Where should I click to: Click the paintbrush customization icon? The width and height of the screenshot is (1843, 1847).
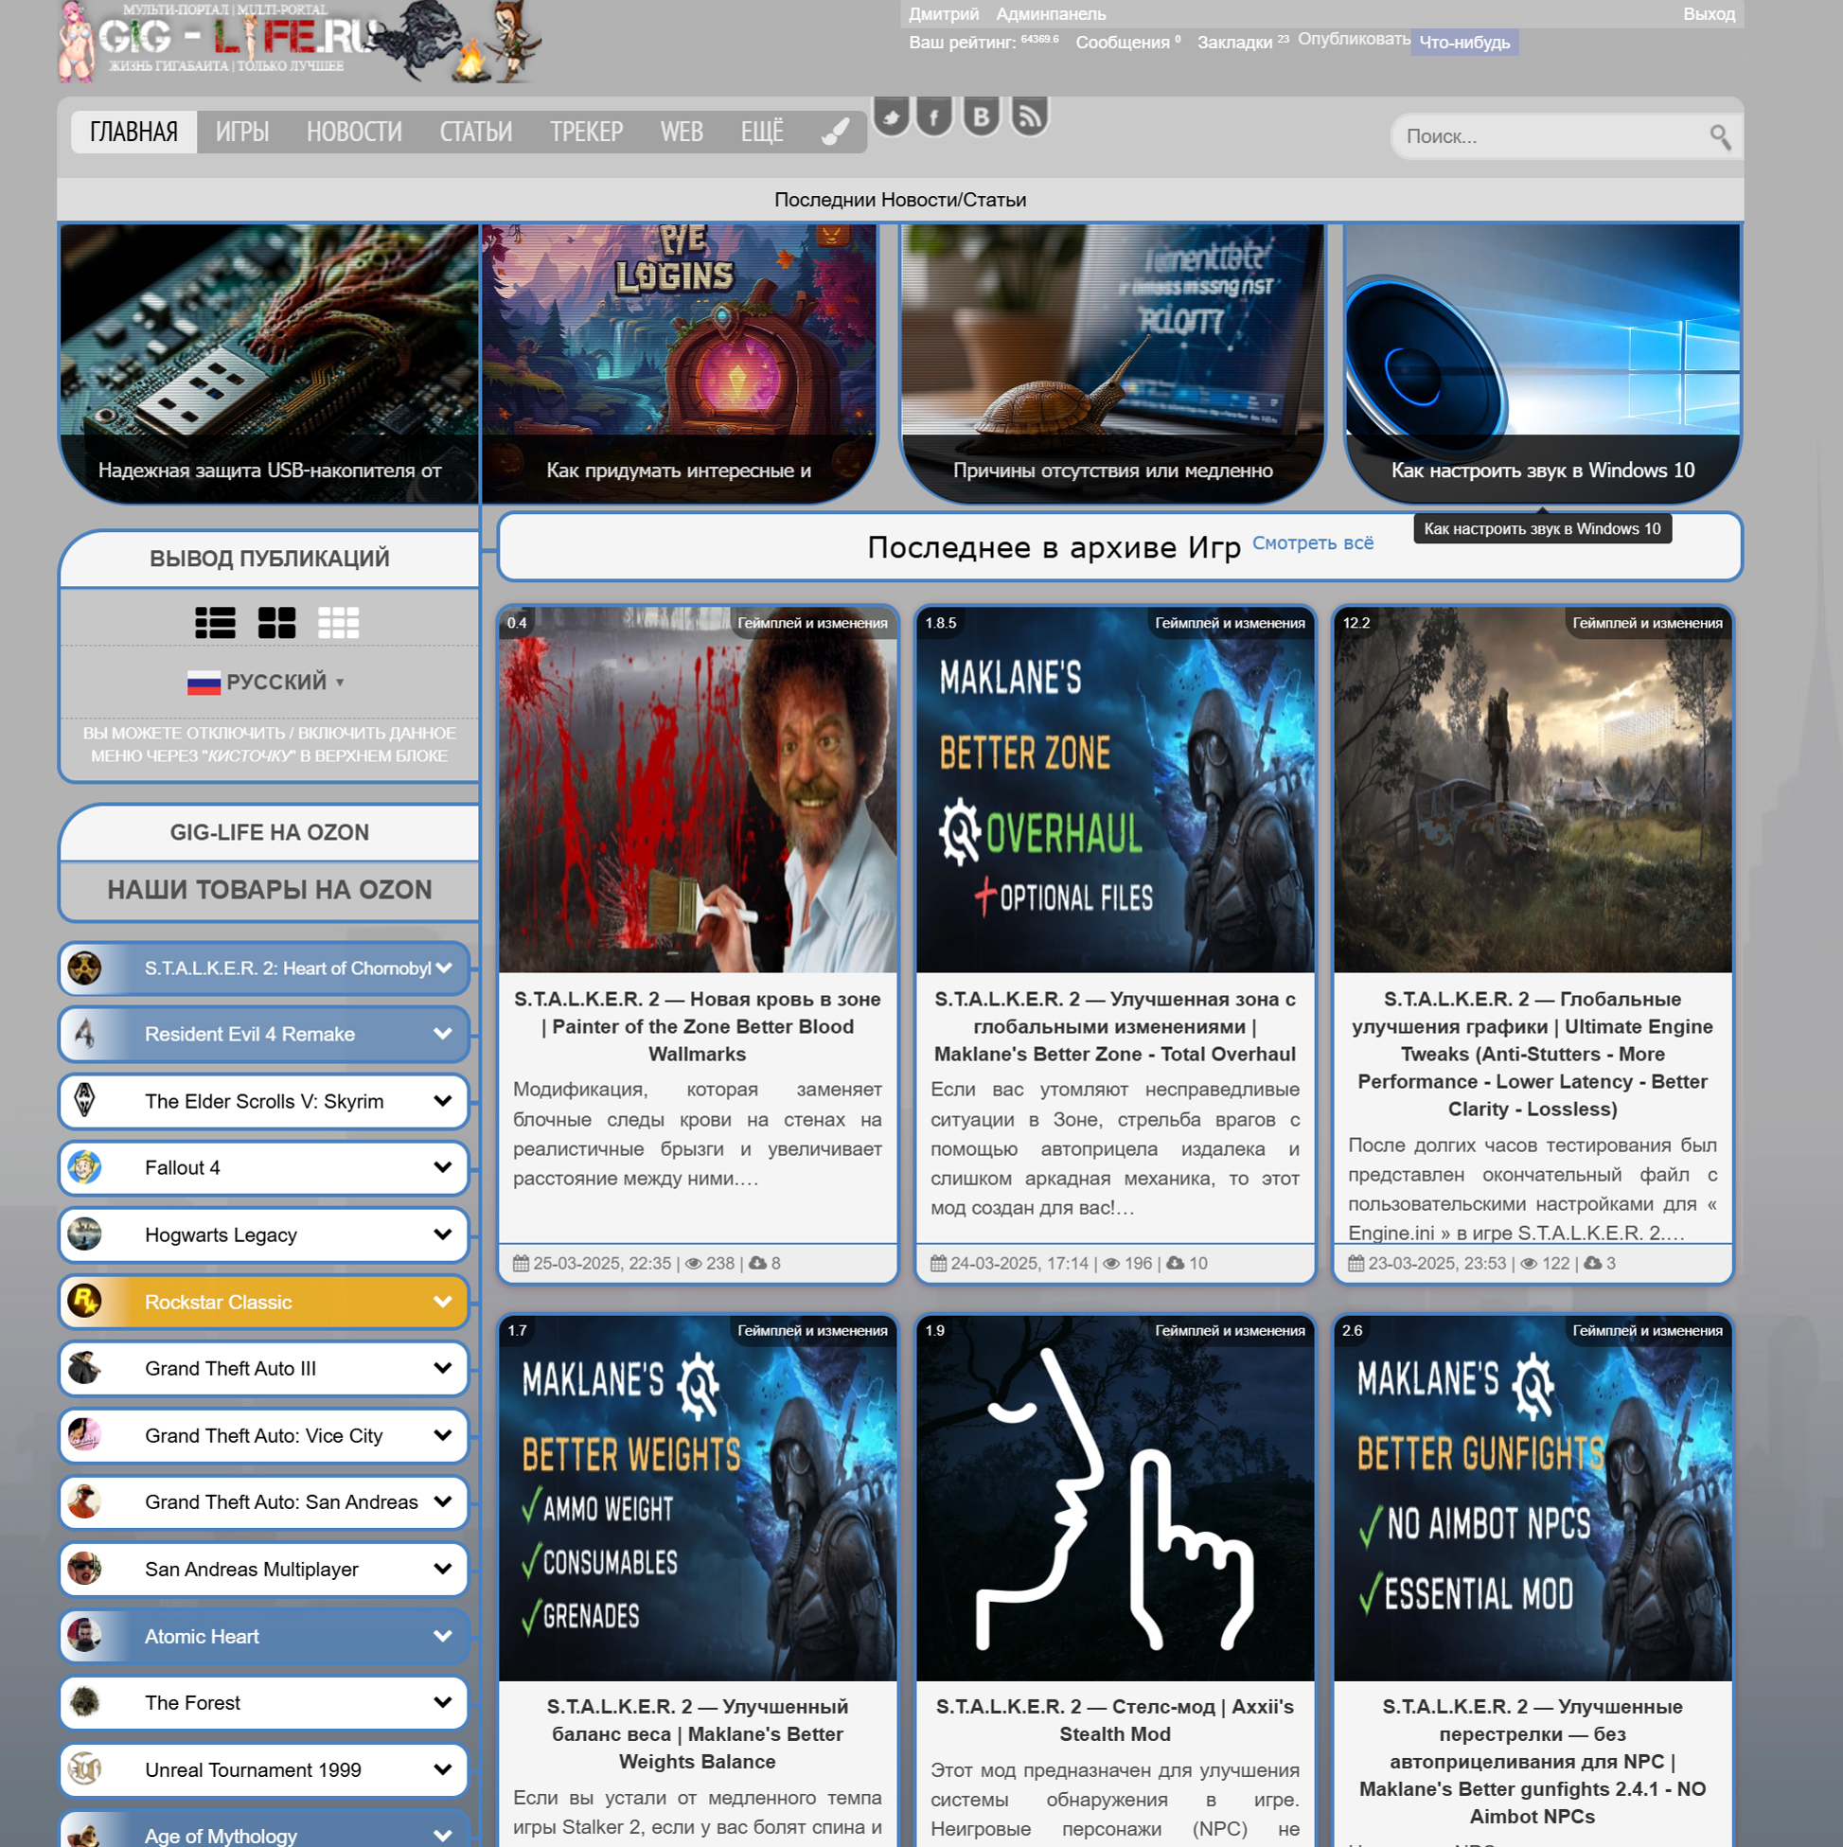[836, 131]
